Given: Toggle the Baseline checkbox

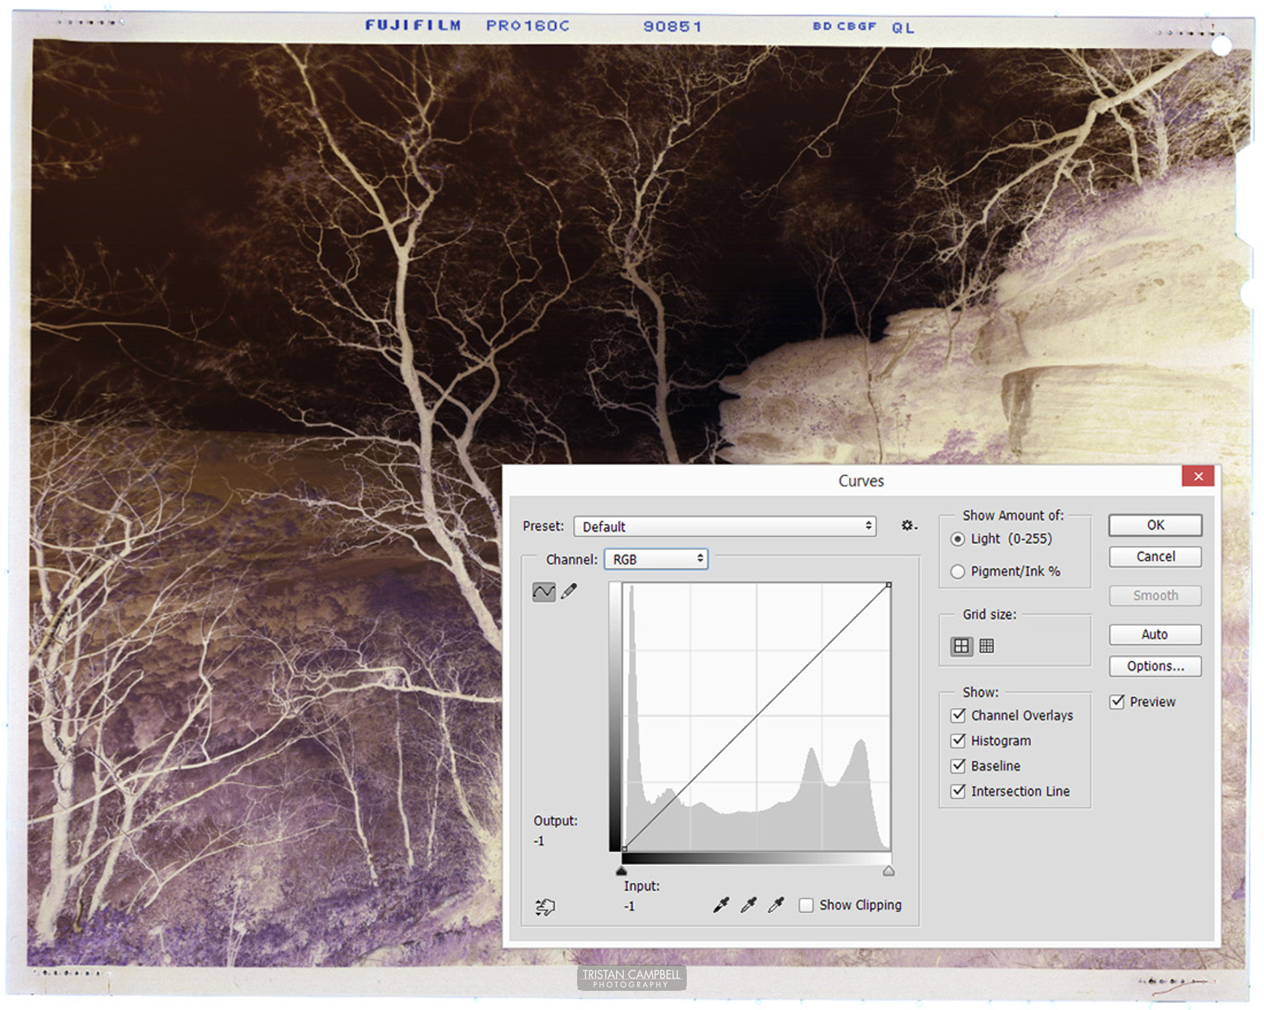Looking at the screenshot, I should 958,765.
